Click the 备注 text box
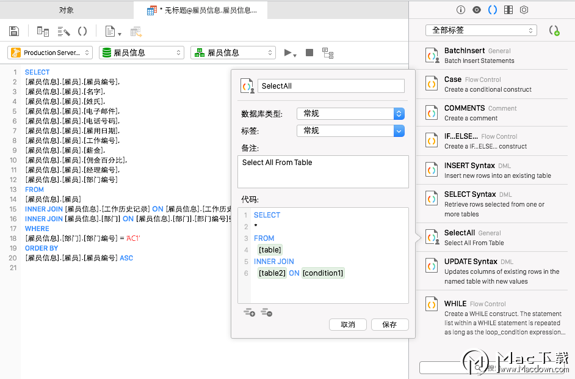The width and height of the screenshot is (575, 379). click(x=323, y=172)
